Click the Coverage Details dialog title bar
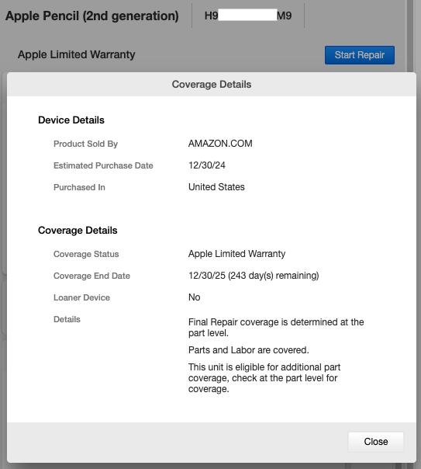The height and width of the screenshot is (469, 421). click(x=212, y=85)
